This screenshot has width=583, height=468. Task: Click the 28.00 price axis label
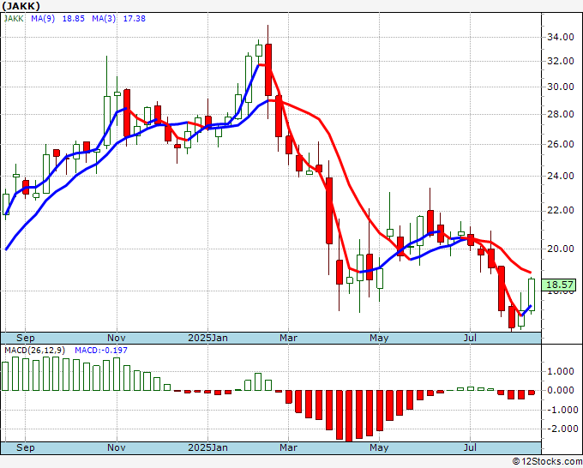(561, 115)
